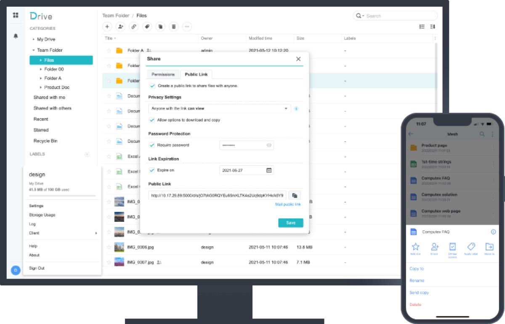
Task: Open the notifications bell icon
Action: click(x=16, y=36)
